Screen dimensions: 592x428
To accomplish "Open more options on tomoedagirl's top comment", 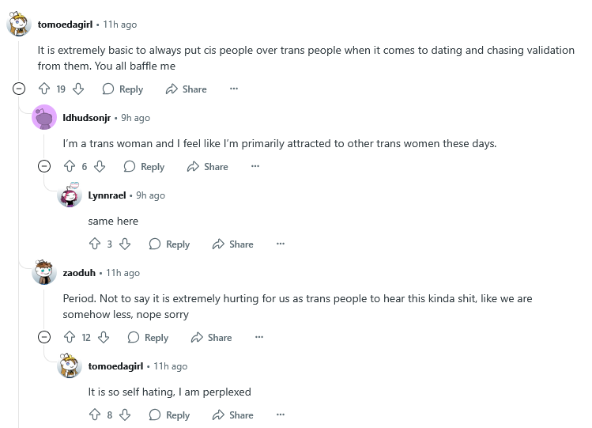I will click(x=233, y=89).
